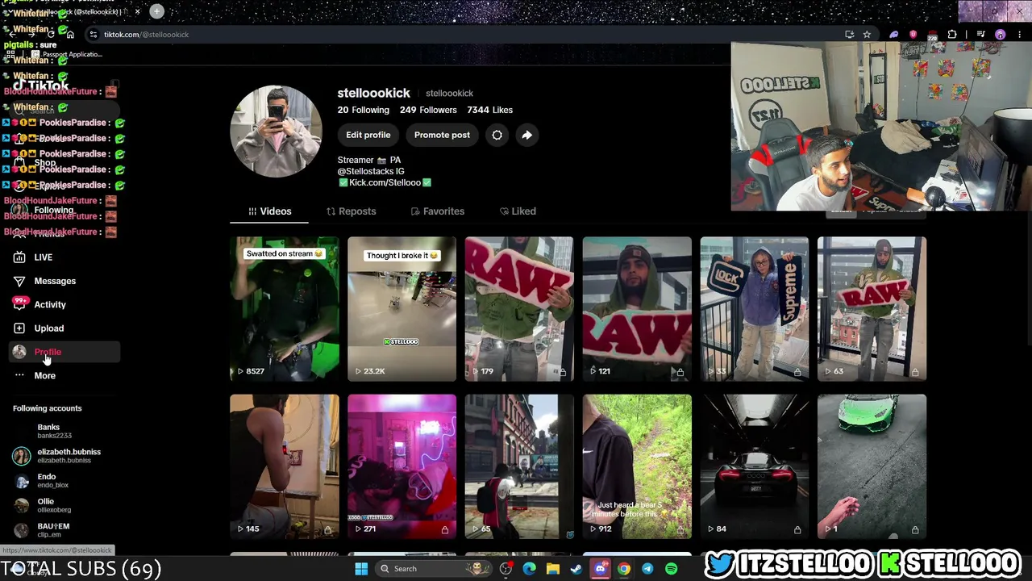
Task: Click the Promote post button
Action: coord(442,135)
